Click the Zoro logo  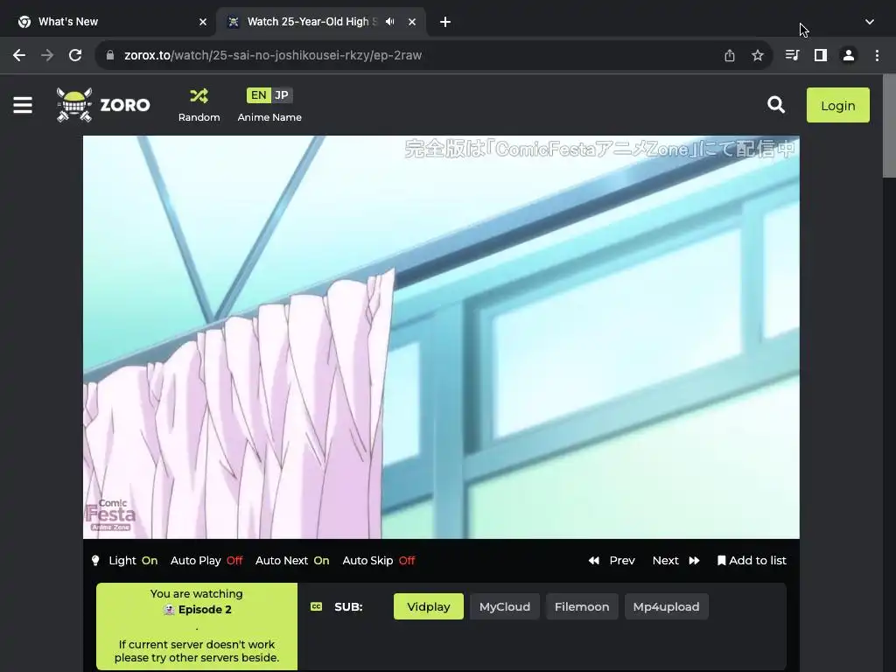tap(103, 105)
